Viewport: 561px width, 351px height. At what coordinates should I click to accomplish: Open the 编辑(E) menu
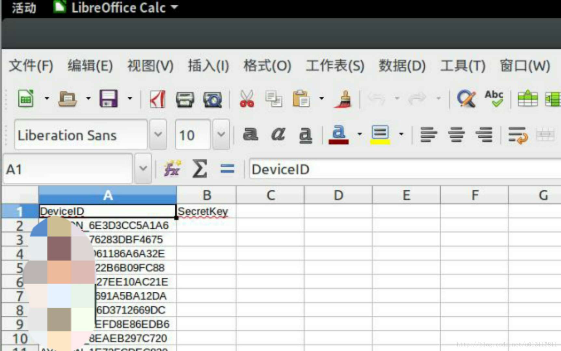(90, 66)
